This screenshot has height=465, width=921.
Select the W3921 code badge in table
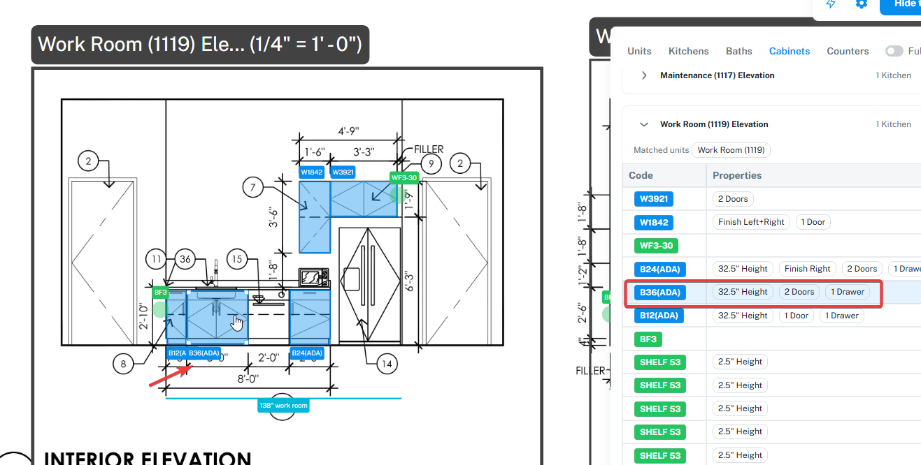654,199
